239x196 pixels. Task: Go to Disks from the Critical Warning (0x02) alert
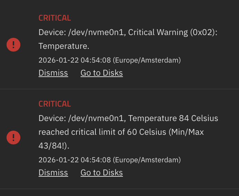click(102, 73)
